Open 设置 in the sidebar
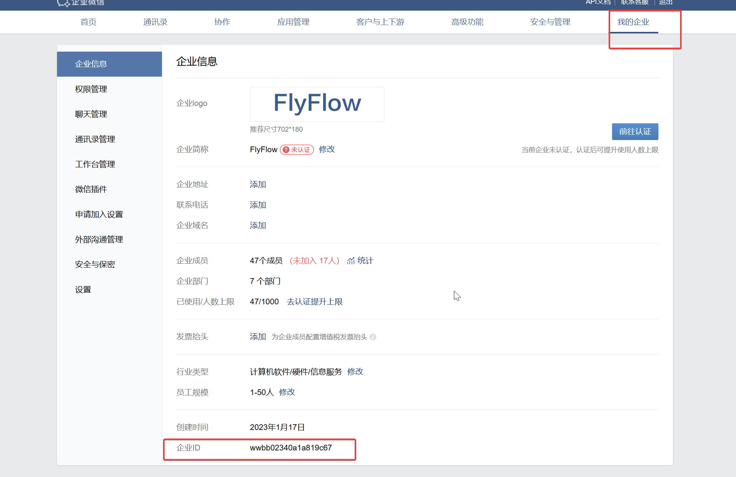736x477 pixels. 109,290
